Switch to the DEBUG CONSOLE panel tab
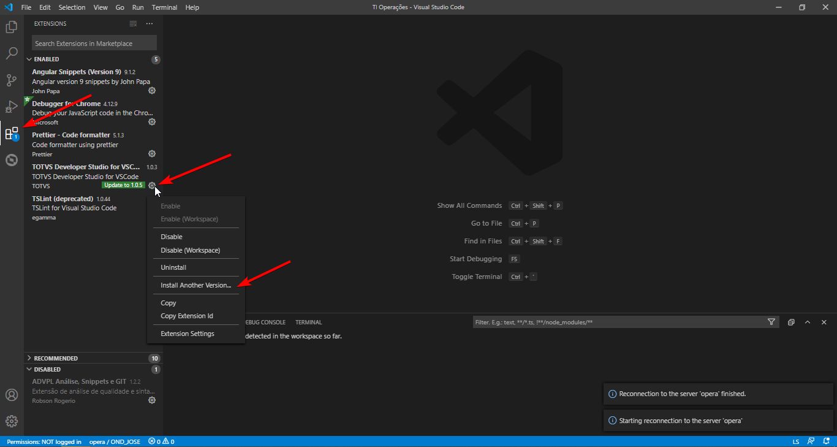The height and width of the screenshot is (447, 837). pos(265,322)
